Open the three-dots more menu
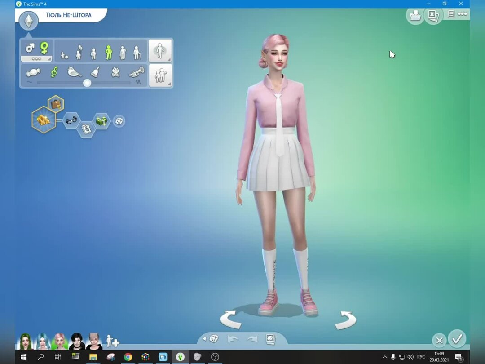The image size is (485, 364). click(462, 14)
